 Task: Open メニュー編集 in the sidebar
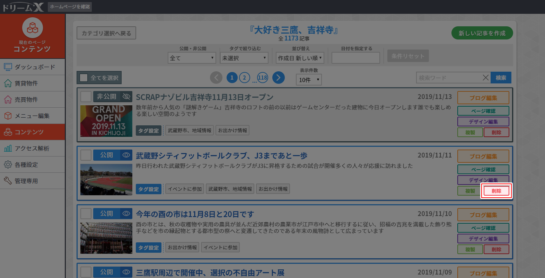coord(33,116)
